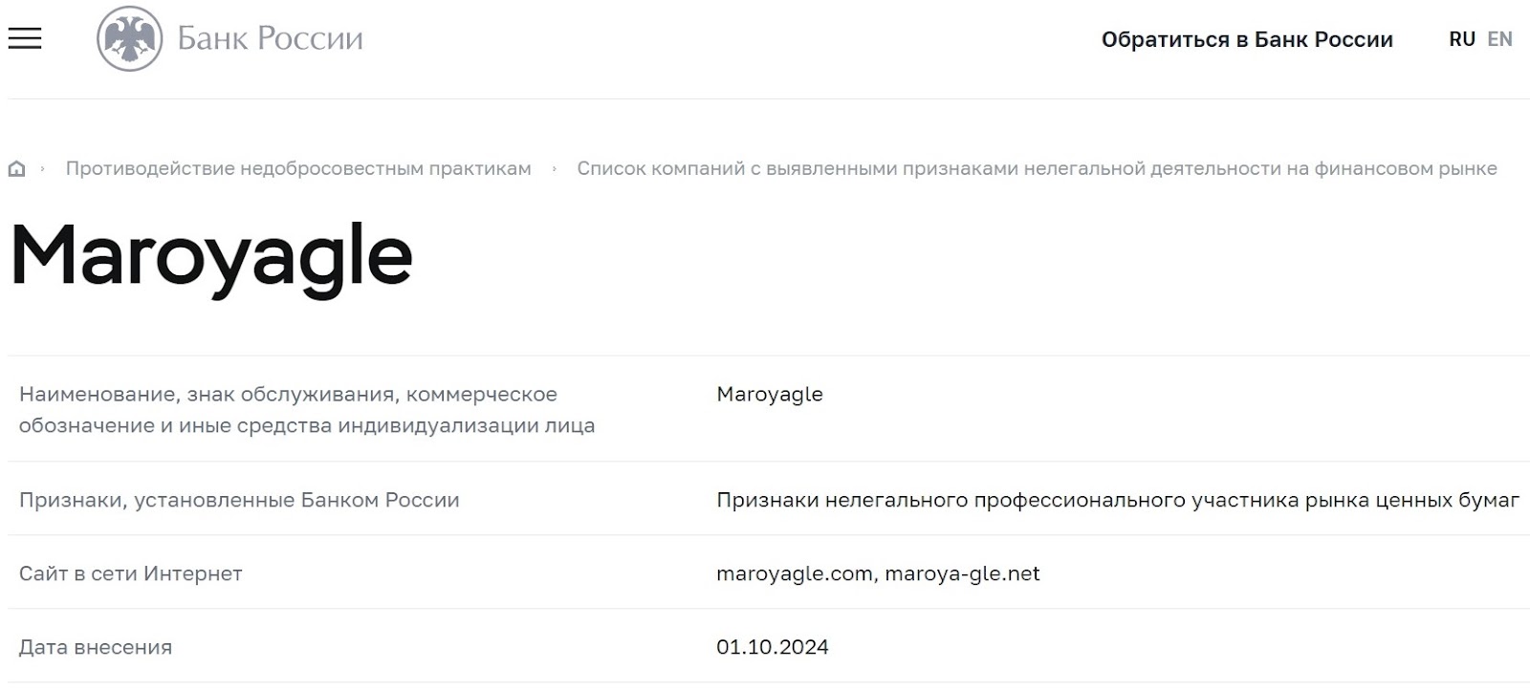Click the 'Дата внесения' row label
This screenshot has width=1530, height=691.
click(96, 647)
